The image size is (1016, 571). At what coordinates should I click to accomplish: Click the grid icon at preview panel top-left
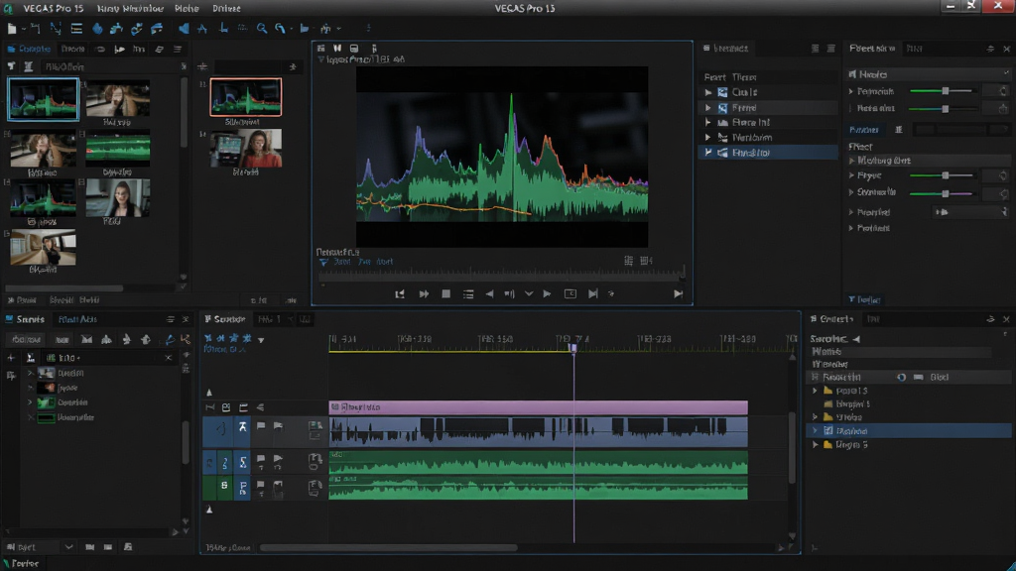pyautogui.click(x=320, y=49)
